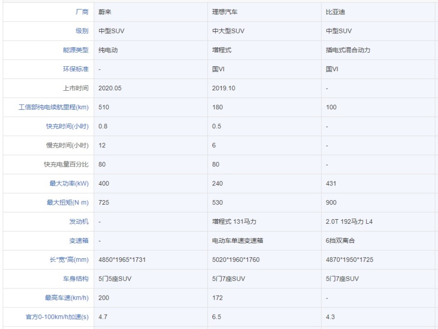Click the 6.5 acceleration value
Viewport: 438px width, 329px height.
[x=216, y=317]
